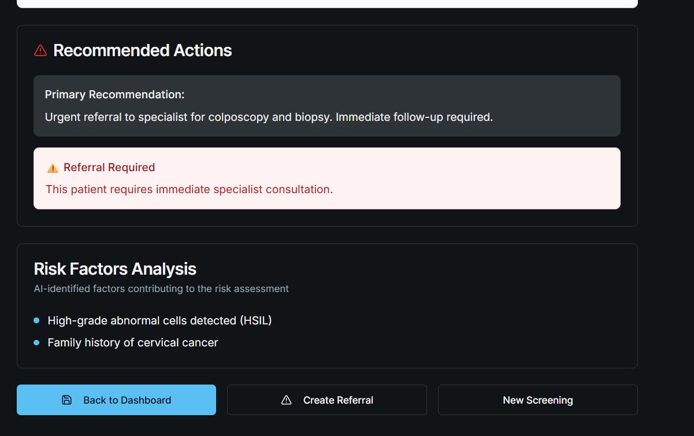Click the white card edge at the top
The width and height of the screenshot is (694, 436).
point(327,3)
